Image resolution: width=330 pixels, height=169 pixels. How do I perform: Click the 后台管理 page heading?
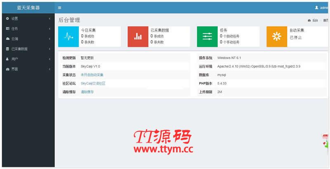coord(69,20)
